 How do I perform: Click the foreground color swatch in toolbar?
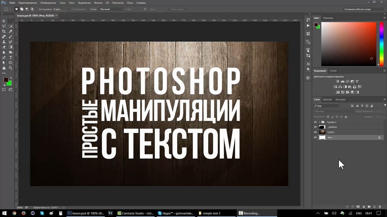[6, 80]
